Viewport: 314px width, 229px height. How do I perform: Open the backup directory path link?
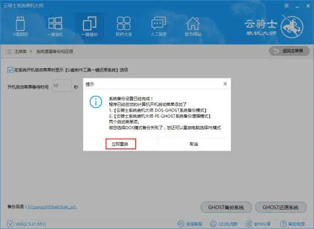coord(52,207)
